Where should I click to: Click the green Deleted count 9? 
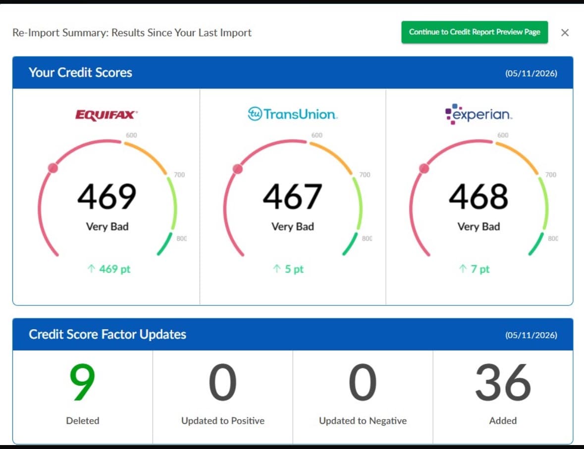tap(82, 382)
